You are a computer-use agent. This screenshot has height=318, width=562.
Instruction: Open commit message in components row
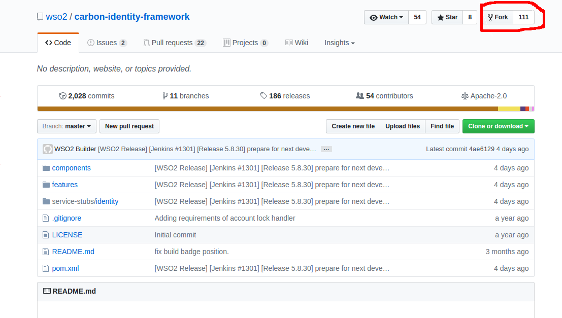pos(272,168)
